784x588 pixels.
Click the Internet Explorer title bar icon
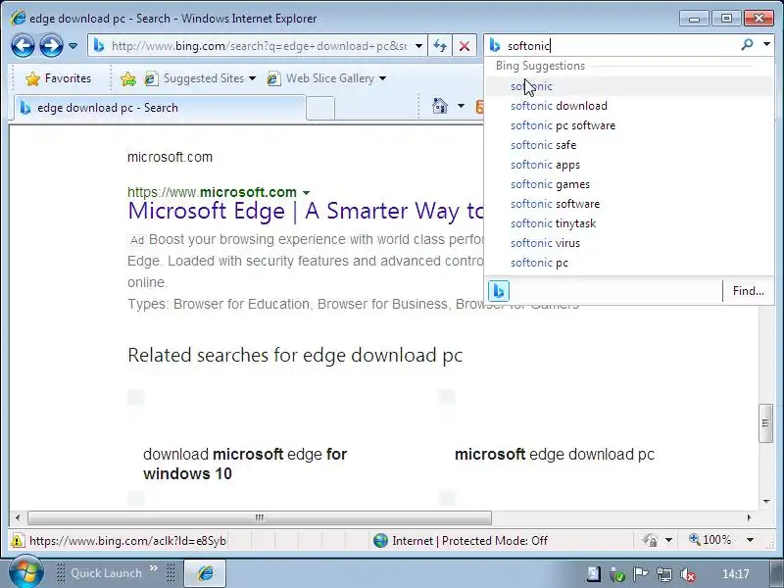tap(18, 18)
